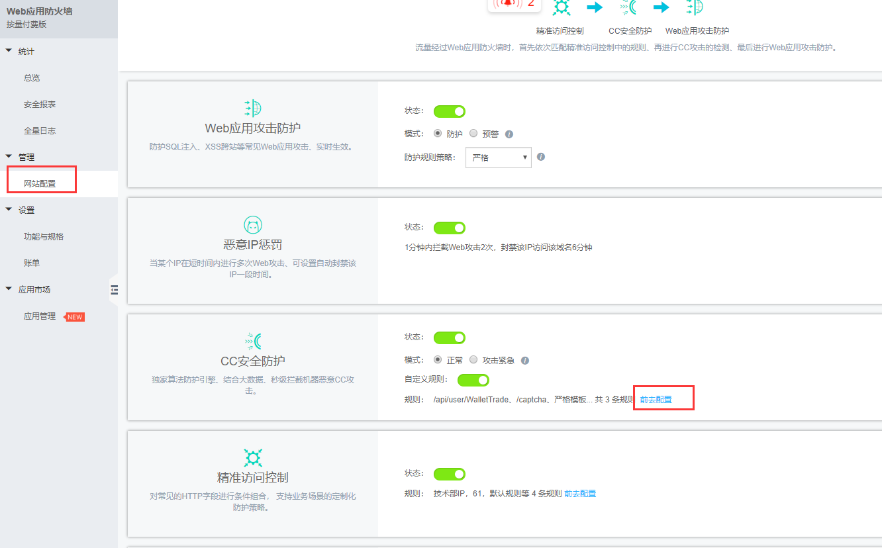Select the 防护 mode radio button
Viewport: 882px width, 548px height.
click(438, 133)
